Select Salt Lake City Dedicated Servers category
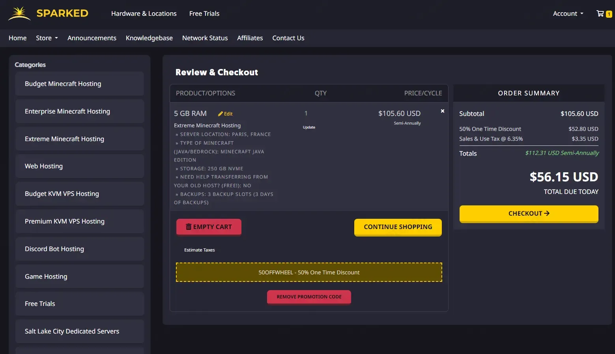Image resolution: width=615 pixels, height=354 pixels. pos(80,331)
